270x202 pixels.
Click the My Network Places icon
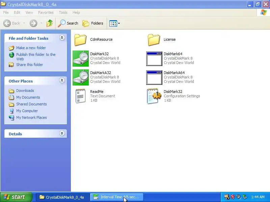point(11,117)
